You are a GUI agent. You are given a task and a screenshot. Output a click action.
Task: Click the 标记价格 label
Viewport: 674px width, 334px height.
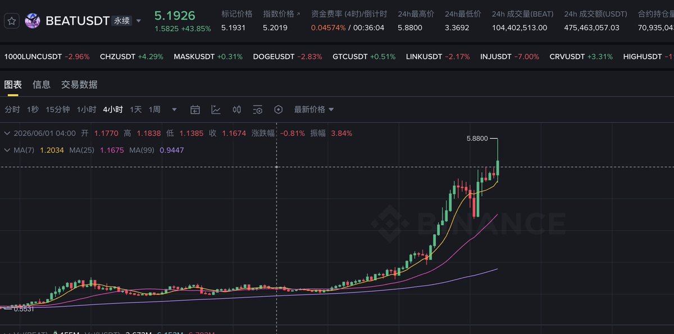237,13
